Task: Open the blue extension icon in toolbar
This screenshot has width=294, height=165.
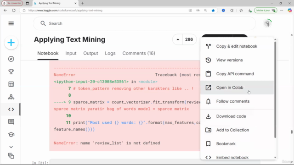Action: 223,11
